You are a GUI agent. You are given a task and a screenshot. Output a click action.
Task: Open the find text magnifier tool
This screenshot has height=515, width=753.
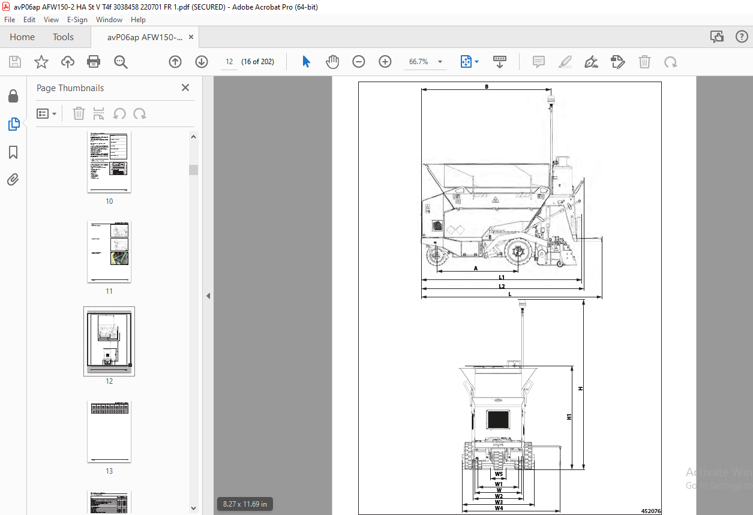tap(121, 62)
